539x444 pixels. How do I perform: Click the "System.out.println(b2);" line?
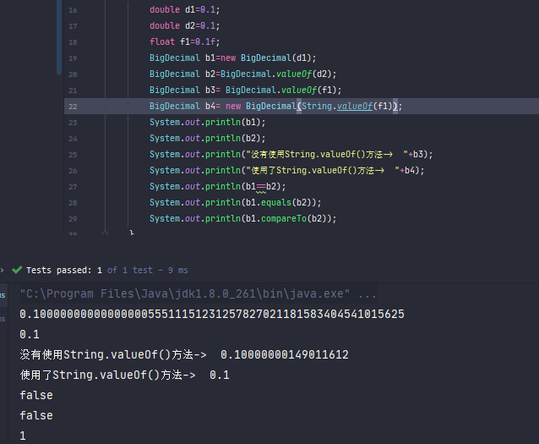pos(208,139)
